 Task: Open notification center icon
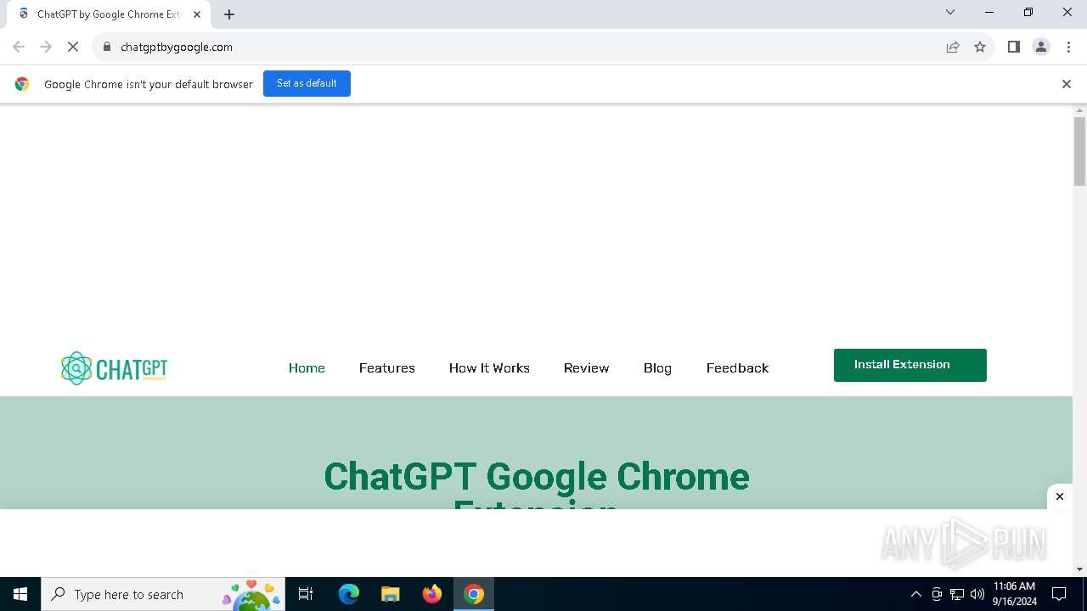tap(1059, 594)
